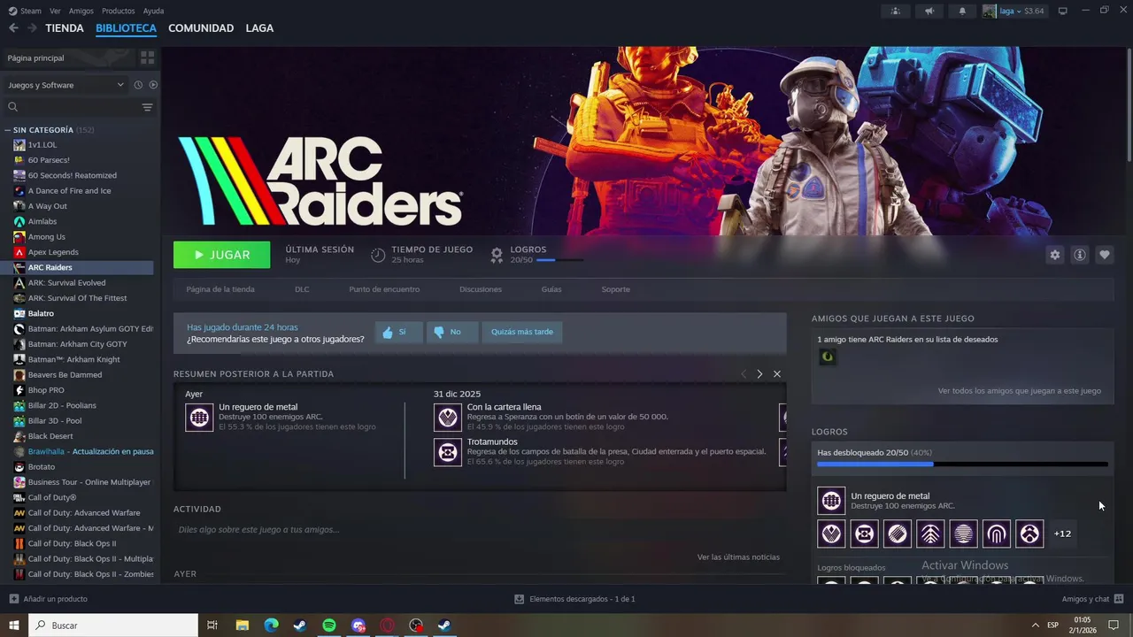Open downloads Elementos descargados status

tap(575, 599)
